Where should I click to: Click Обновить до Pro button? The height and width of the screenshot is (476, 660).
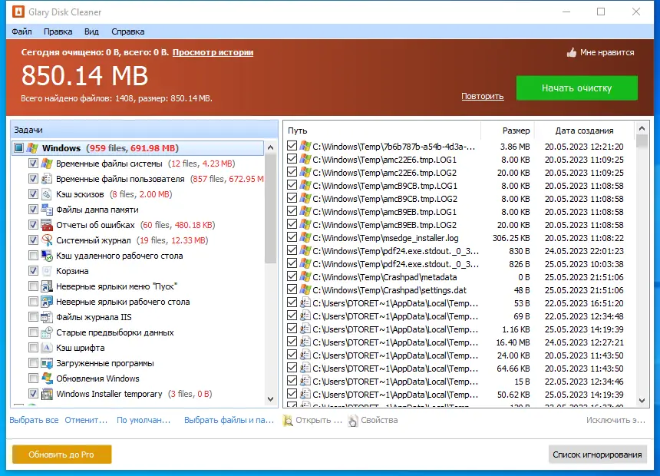click(x=62, y=455)
